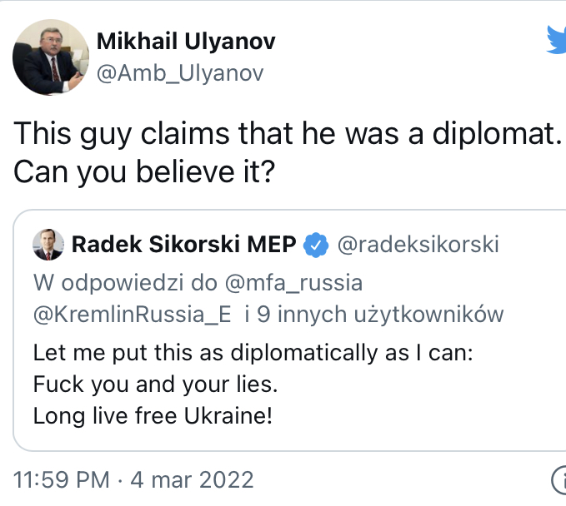566x506 pixels.
Task: Click the tweet info icon
Action: click(559, 480)
